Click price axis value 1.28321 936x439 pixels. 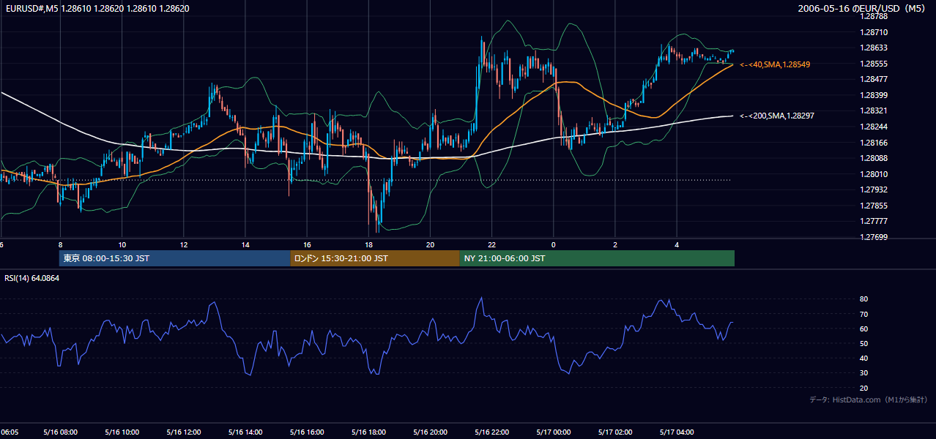tap(874, 110)
